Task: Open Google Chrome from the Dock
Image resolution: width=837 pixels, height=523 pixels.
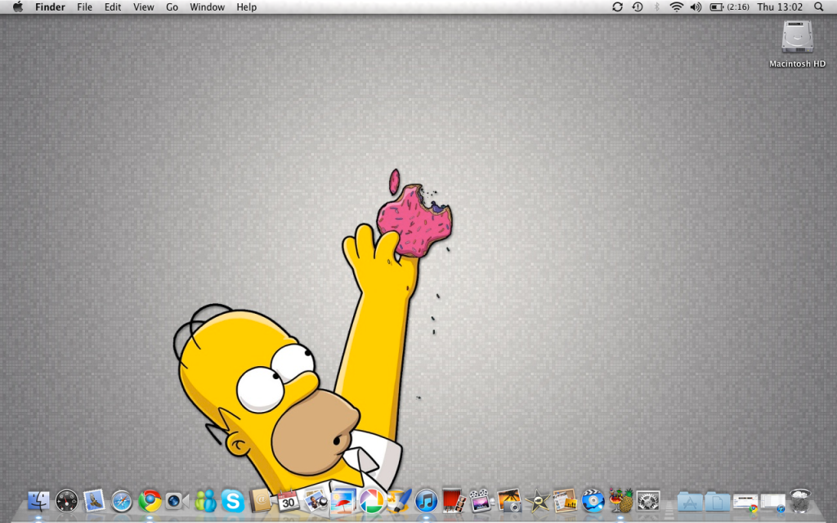Action: tap(150, 501)
